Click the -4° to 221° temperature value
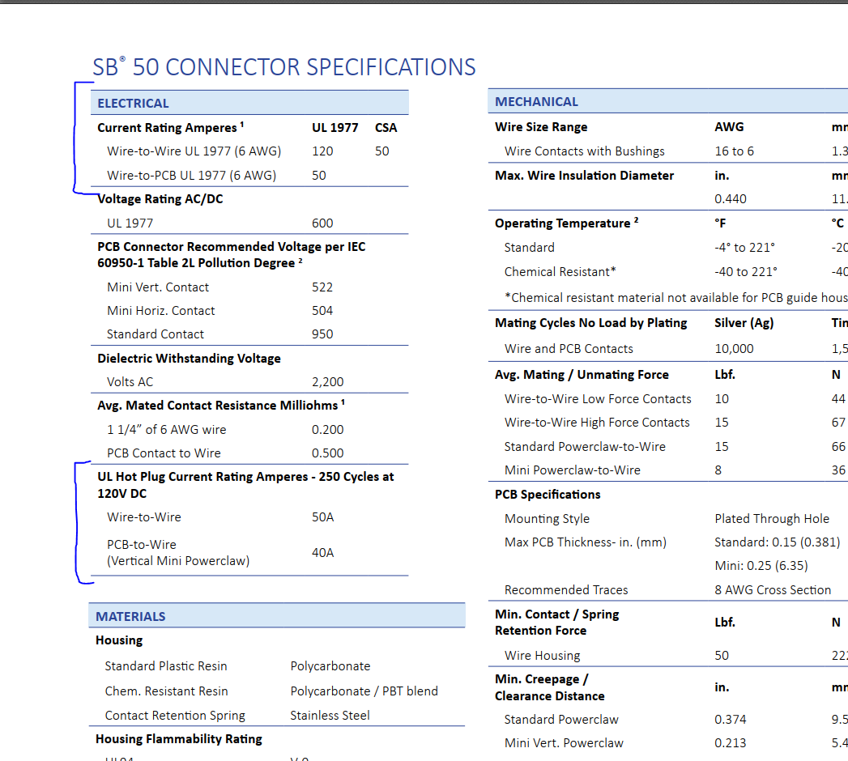Image resolution: width=848 pixels, height=761 pixels. [x=744, y=248]
